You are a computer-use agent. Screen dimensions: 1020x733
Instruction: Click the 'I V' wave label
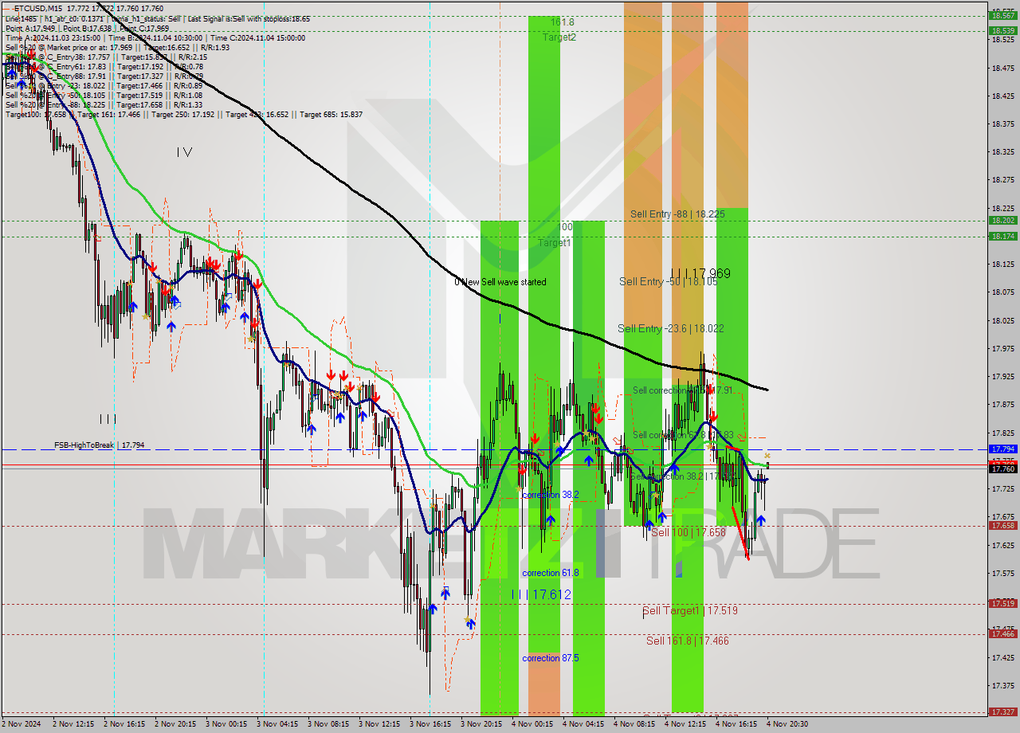pyautogui.click(x=184, y=151)
